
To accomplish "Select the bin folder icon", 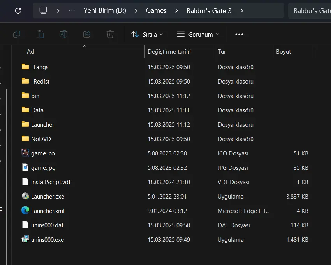I will pyautogui.click(x=25, y=96).
